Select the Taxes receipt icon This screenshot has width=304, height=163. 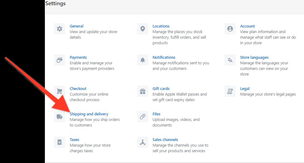point(59,142)
